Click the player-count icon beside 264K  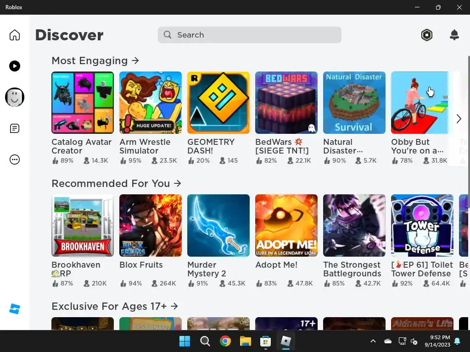click(x=154, y=283)
